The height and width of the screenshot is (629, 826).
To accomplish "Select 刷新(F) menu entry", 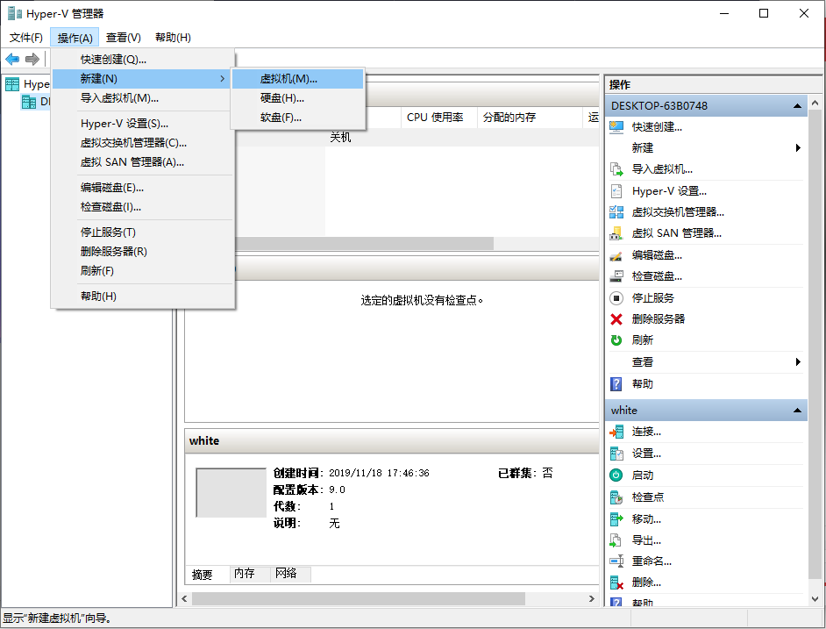I will (x=141, y=271).
